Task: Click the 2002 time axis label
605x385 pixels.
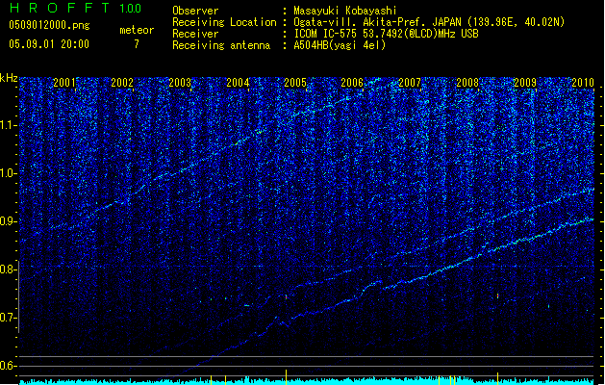Action: coord(122,83)
